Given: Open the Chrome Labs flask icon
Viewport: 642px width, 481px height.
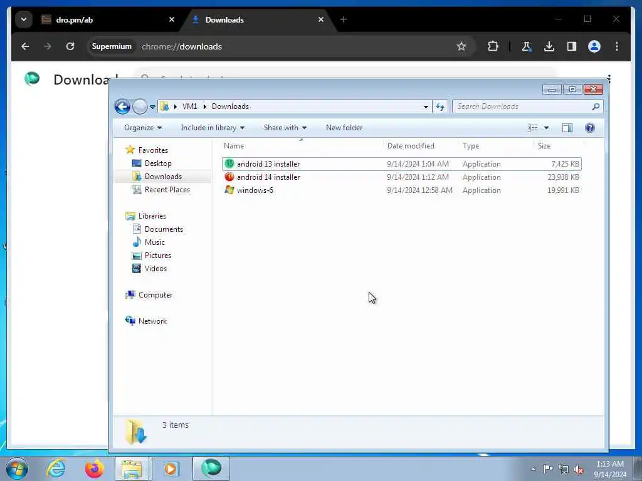Looking at the screenshot, I should click(x=527, y=46).
